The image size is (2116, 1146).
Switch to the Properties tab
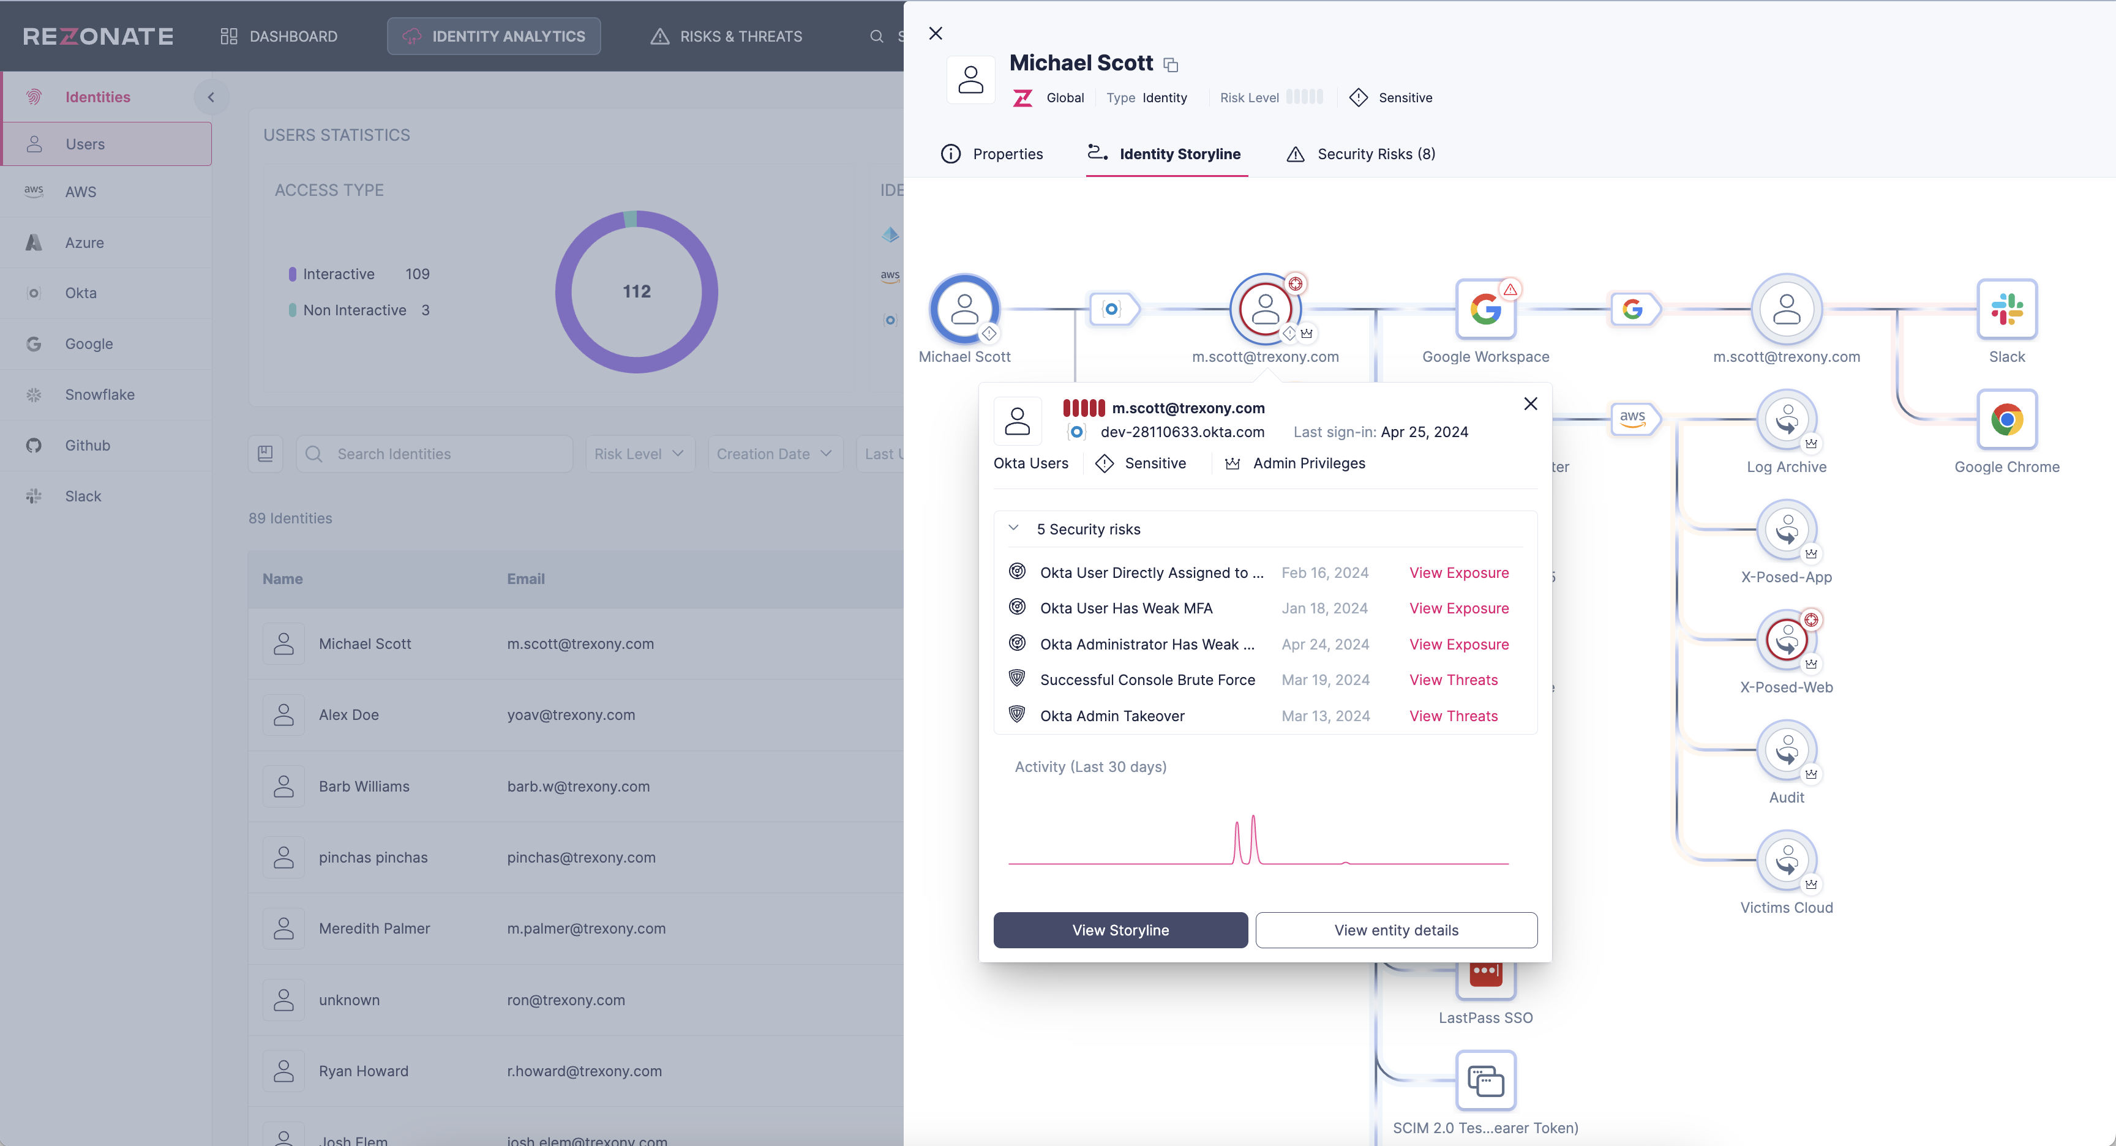(991, 154)
